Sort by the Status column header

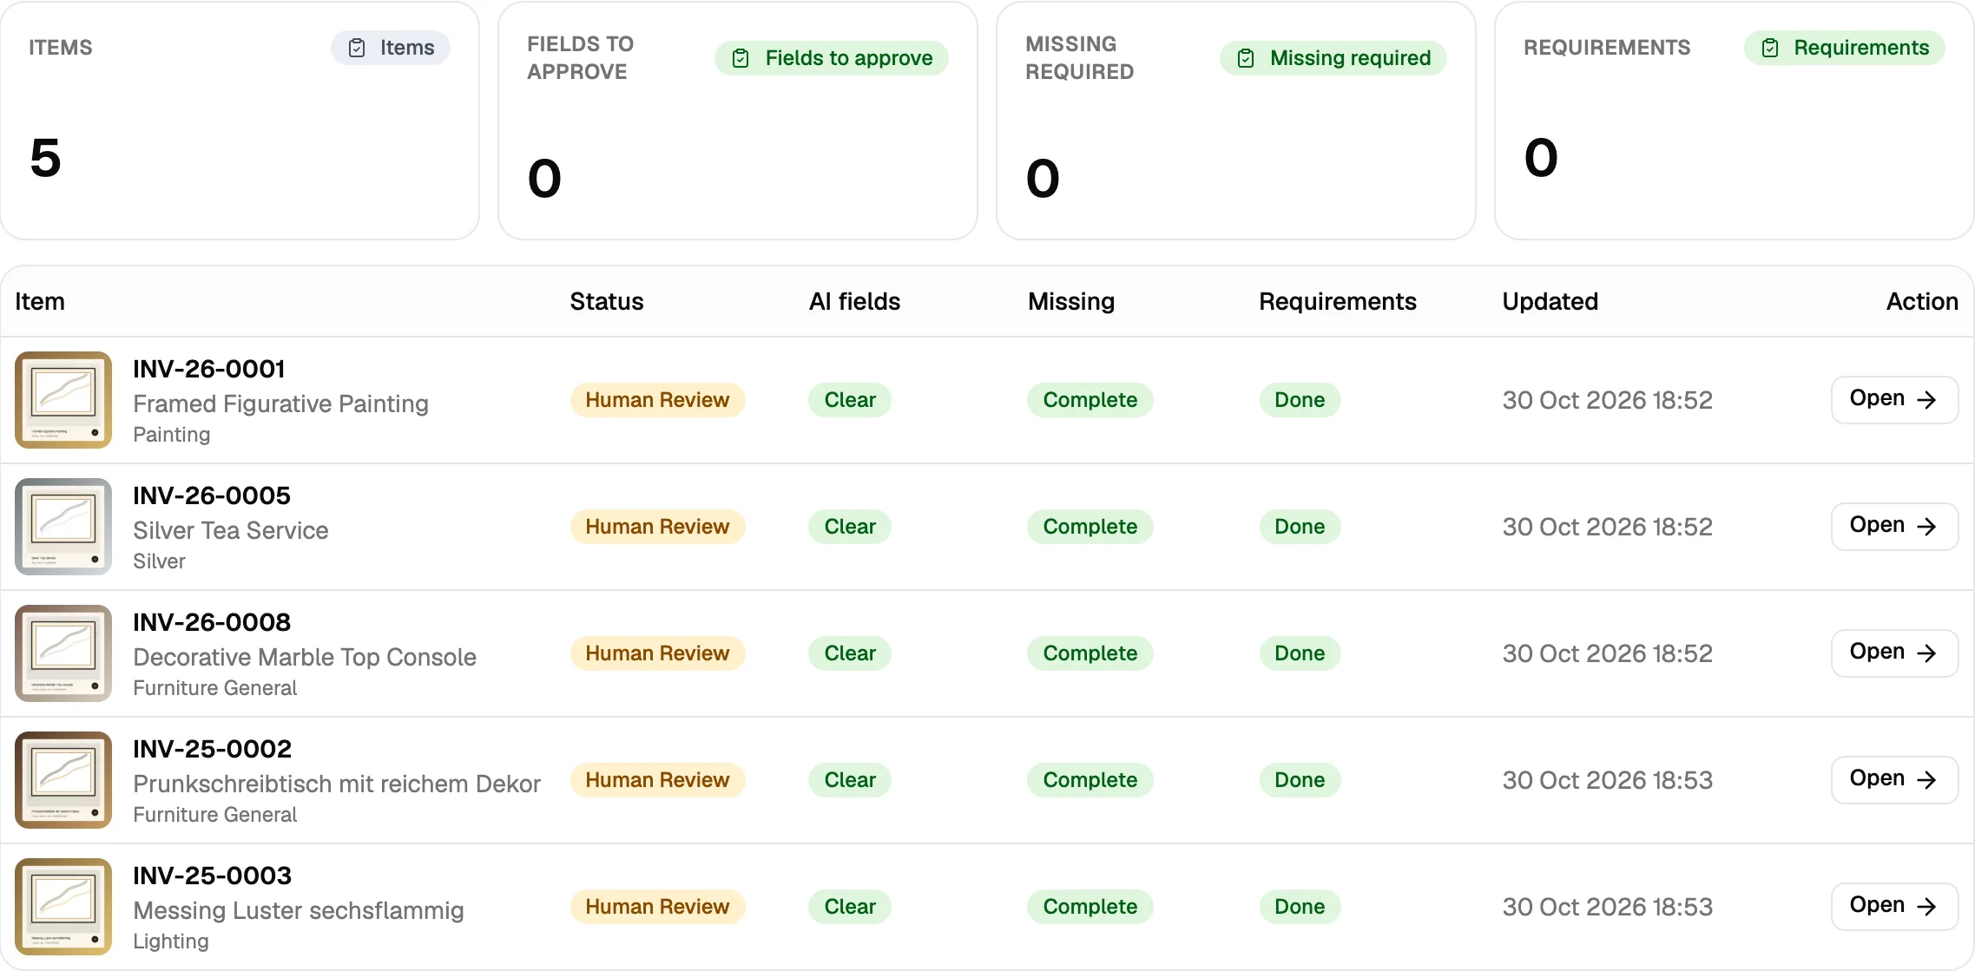coord(607,301)
